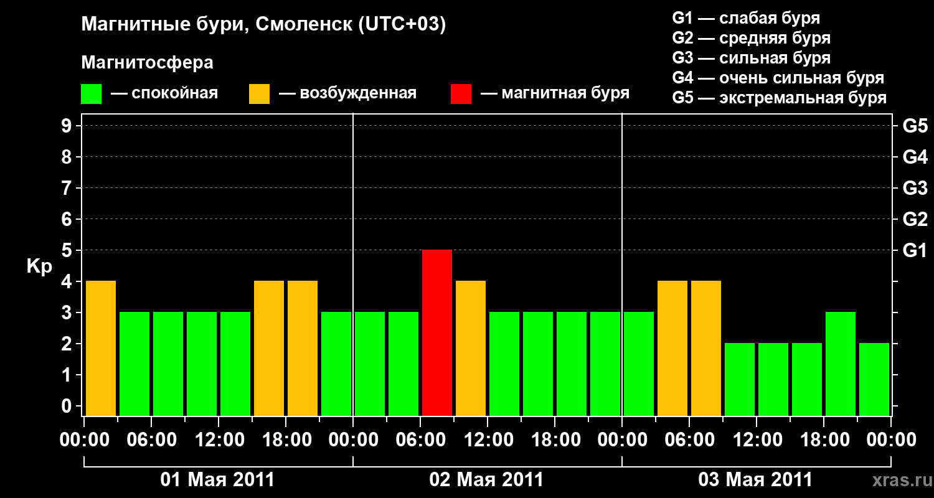
Task: Click the green 09:00–12:00 bar on 03 Мая
Action: [740, 379]
